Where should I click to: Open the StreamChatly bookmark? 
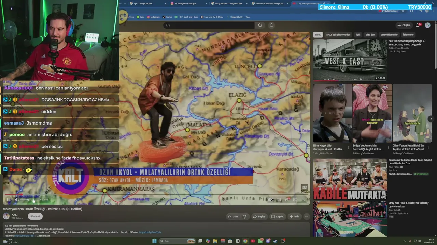pyautogui.click(x=238, y=17)
